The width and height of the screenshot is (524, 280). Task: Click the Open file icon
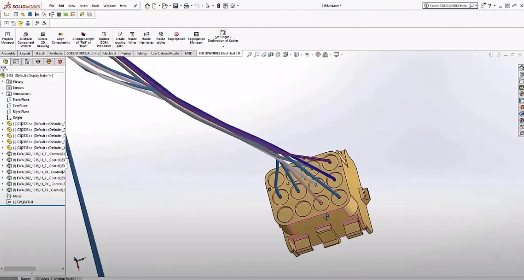click(165, 6)
